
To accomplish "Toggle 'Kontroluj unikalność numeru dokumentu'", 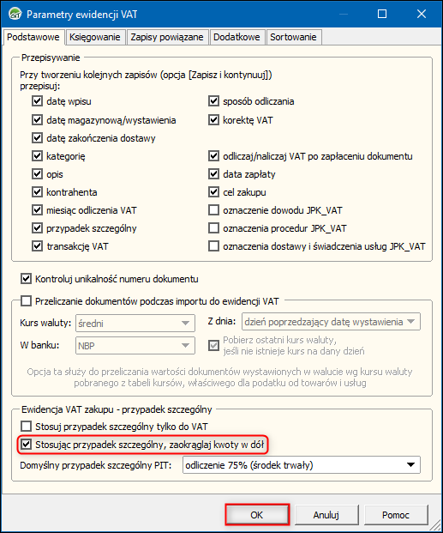I will pos(27,279).
